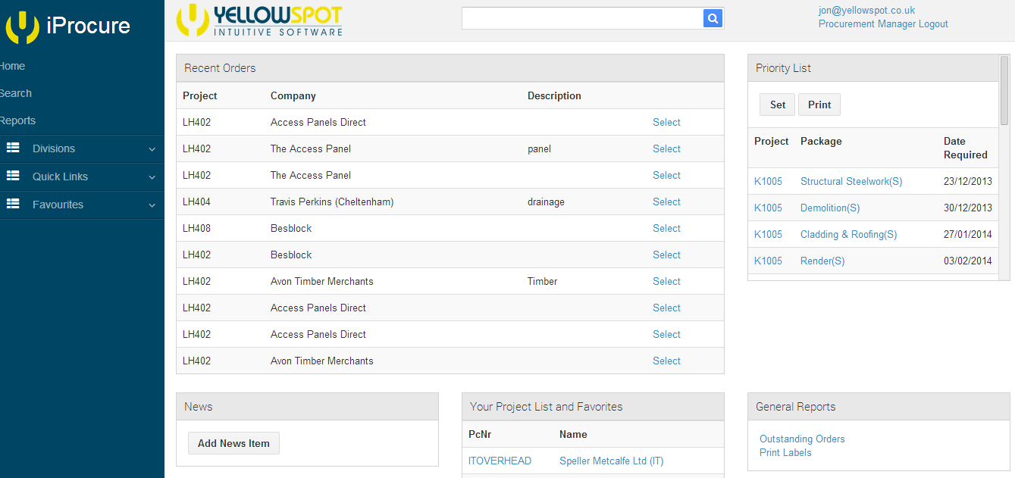1015x478 pixels.
Task: Click the Yellowspot Intuitive Software logo
Action: (259, 20)
